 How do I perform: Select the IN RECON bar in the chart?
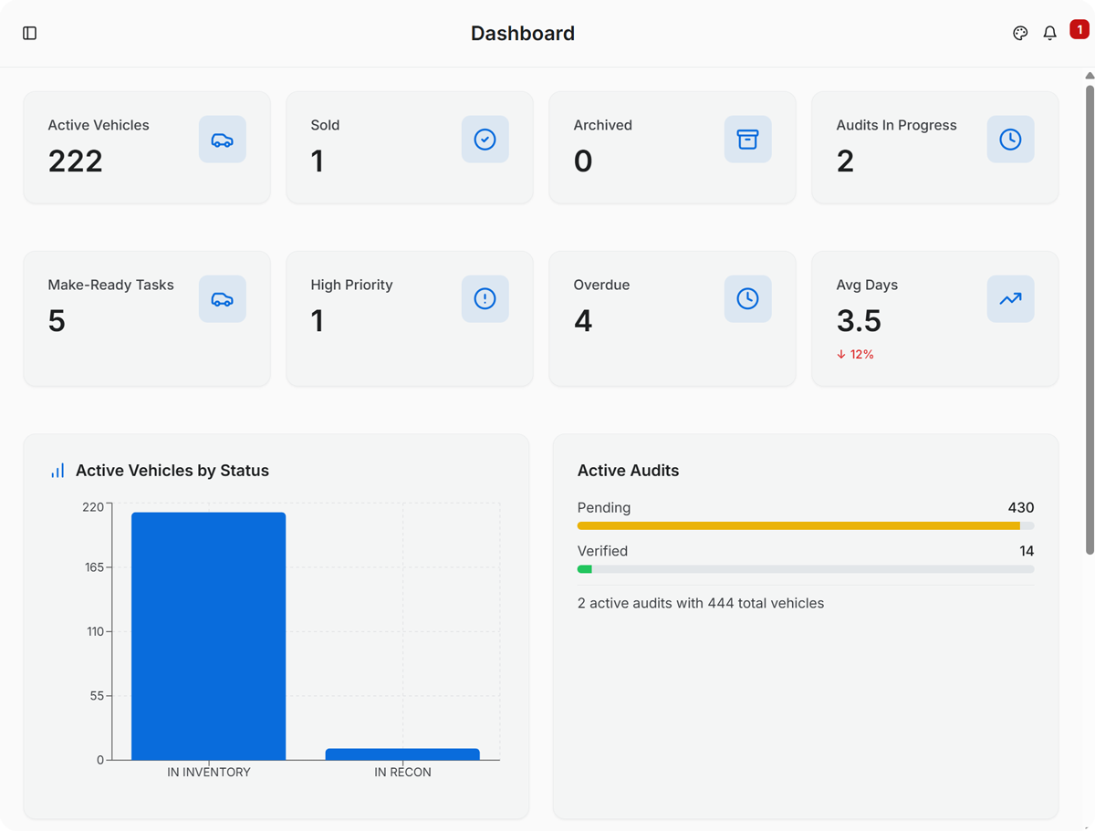402,754
